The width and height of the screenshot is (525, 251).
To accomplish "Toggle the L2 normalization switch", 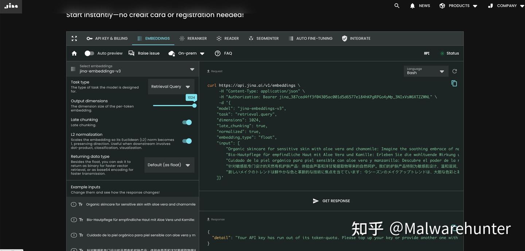I will point(187,141).
